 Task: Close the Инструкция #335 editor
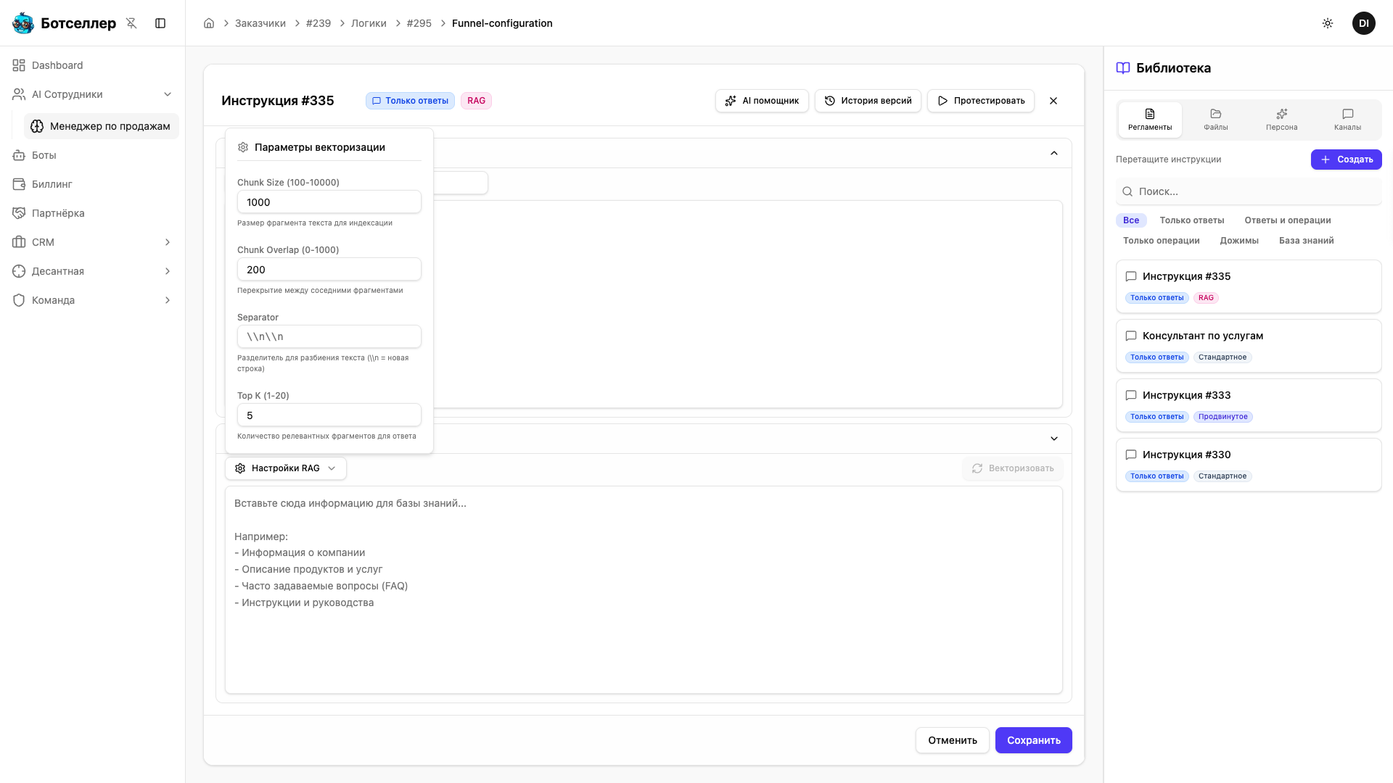point(1053,101)
